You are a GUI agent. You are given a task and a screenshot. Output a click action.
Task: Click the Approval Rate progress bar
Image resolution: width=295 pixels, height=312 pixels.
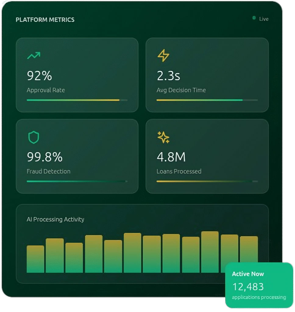pos(77,100)
